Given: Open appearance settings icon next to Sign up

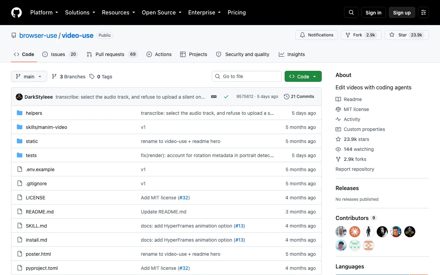Looking at the screenshot, I should [x=423, y=12].
